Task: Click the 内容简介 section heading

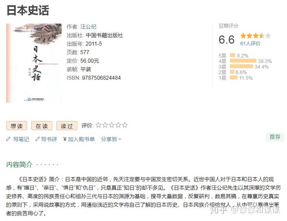Action: pyautogui.click(x=19, y=164)
